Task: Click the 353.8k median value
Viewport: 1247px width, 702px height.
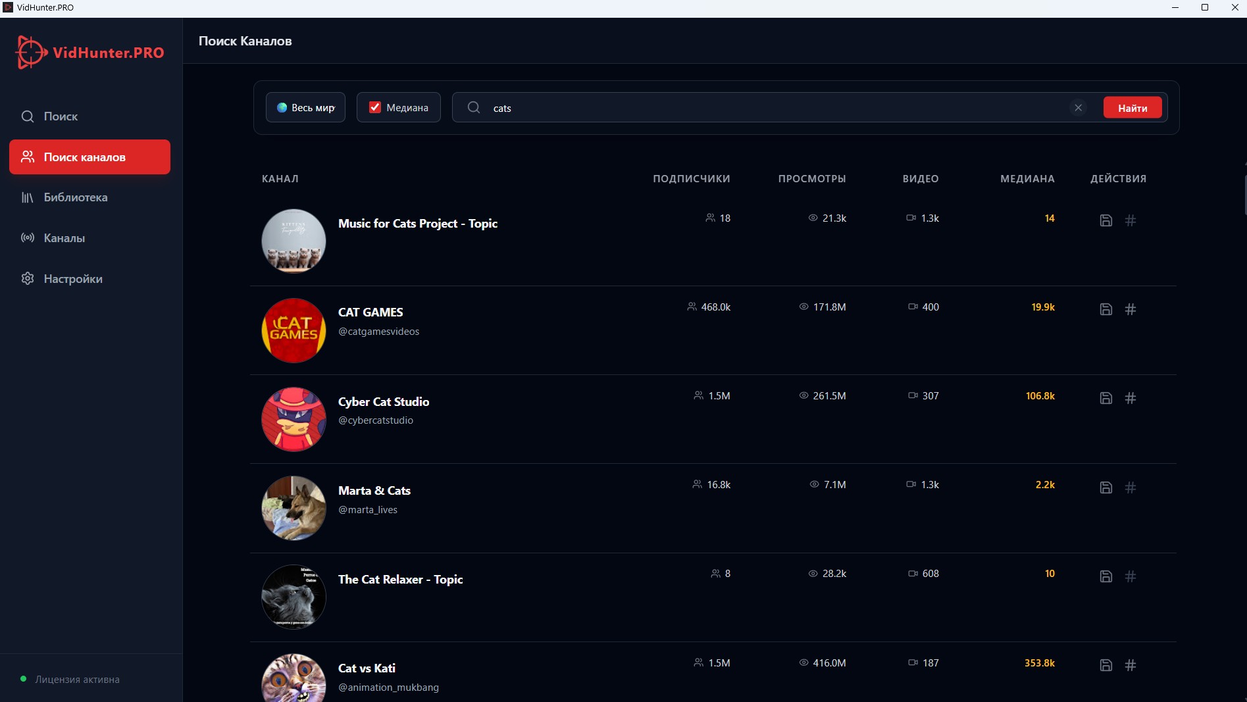Action: point(1040,663)
